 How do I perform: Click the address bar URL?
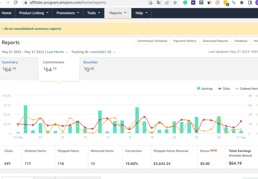(x=68, y=3)
